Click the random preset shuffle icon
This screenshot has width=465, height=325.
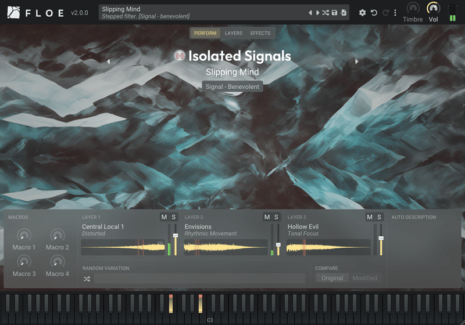tap(325, 13)
